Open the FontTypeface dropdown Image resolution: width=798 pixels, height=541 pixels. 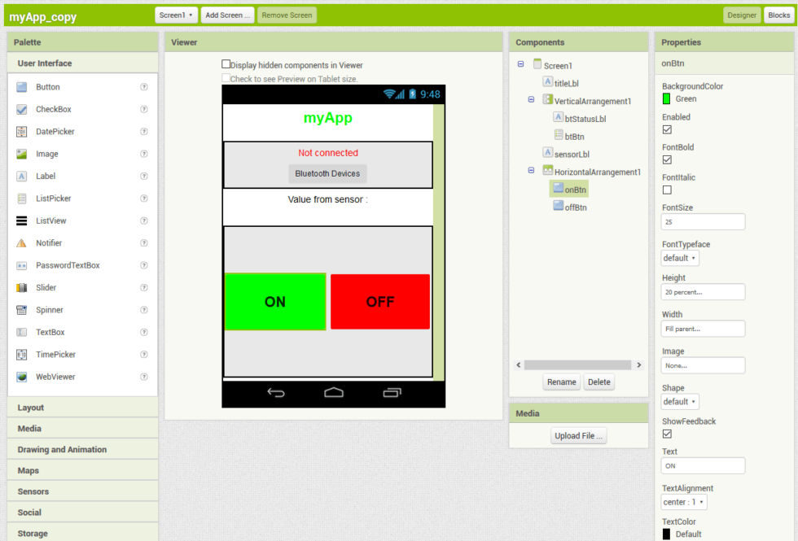click(x=679, y=258)
